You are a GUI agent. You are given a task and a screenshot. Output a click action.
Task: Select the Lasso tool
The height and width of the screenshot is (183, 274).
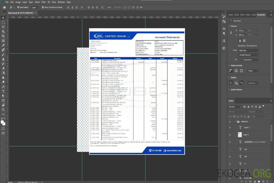click(x=3, y=27)
